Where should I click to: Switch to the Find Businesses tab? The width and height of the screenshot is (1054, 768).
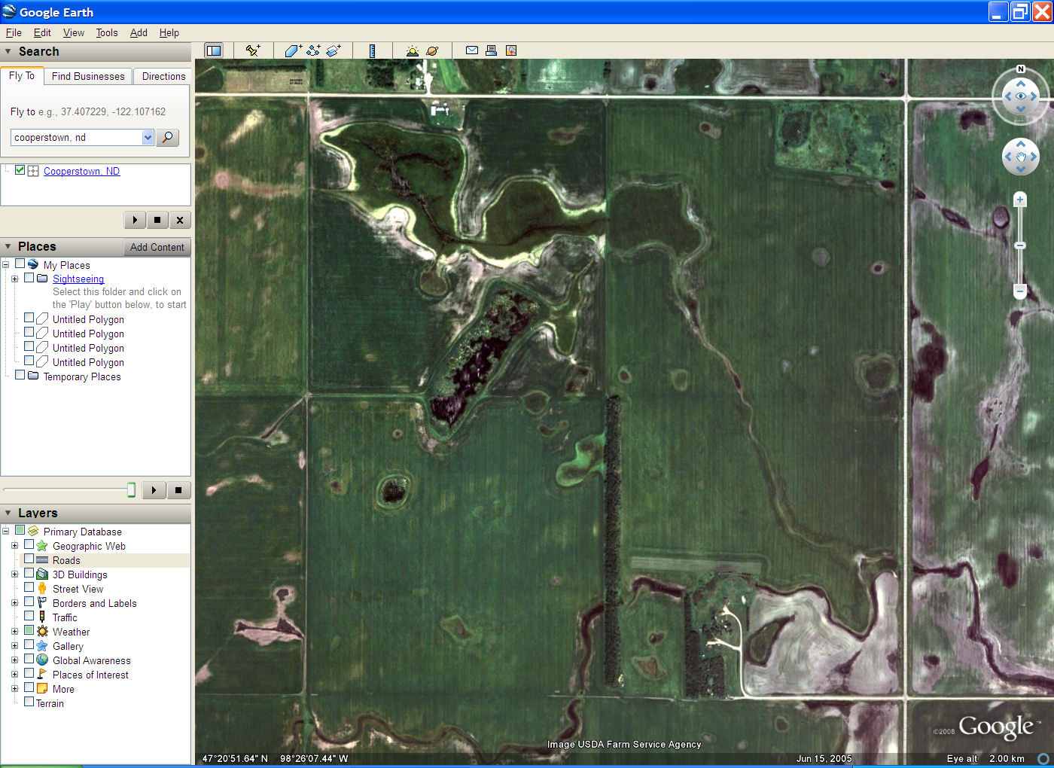click(x=88, y=76)
